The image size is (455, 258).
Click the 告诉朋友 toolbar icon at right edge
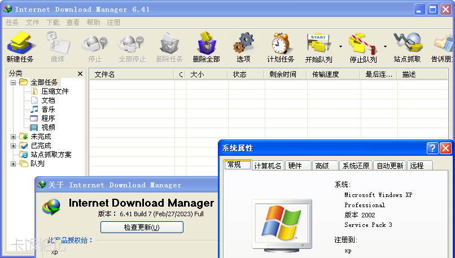(x=443, y=47)
